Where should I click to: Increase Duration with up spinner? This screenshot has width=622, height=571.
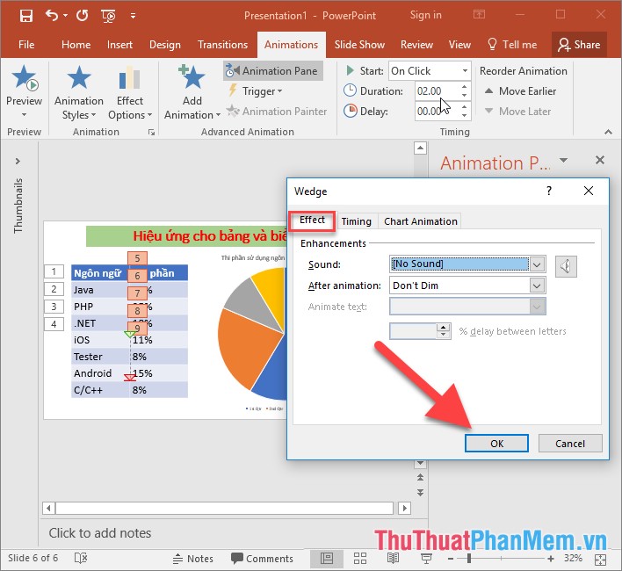(464, 86)
